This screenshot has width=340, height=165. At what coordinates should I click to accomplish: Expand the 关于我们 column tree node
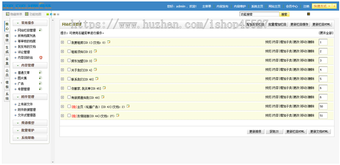(x=62, y=70)
